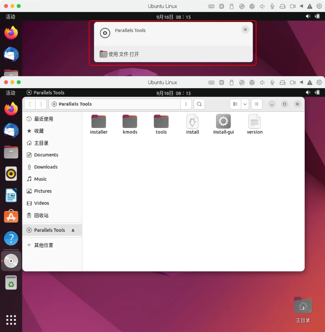Image resolution: width=325 pixels, height=332 pixels.
Task: Launch LibreOffice Writer from the dock
Action: 11,195
